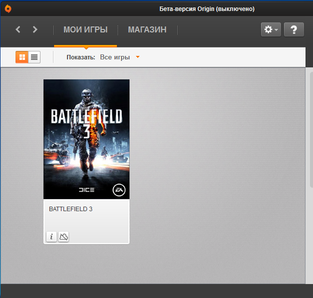Click the BATTLEFIELD 3 game title

70,209
